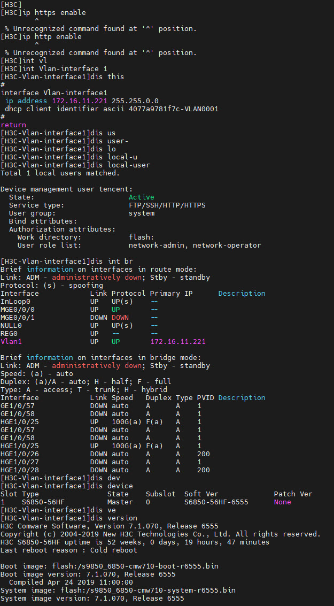Click the red DOWN protocol status of MGE0/0/1
Viewport: 334px width, 606px height.
pyautogui.click(x=120, y=317)
